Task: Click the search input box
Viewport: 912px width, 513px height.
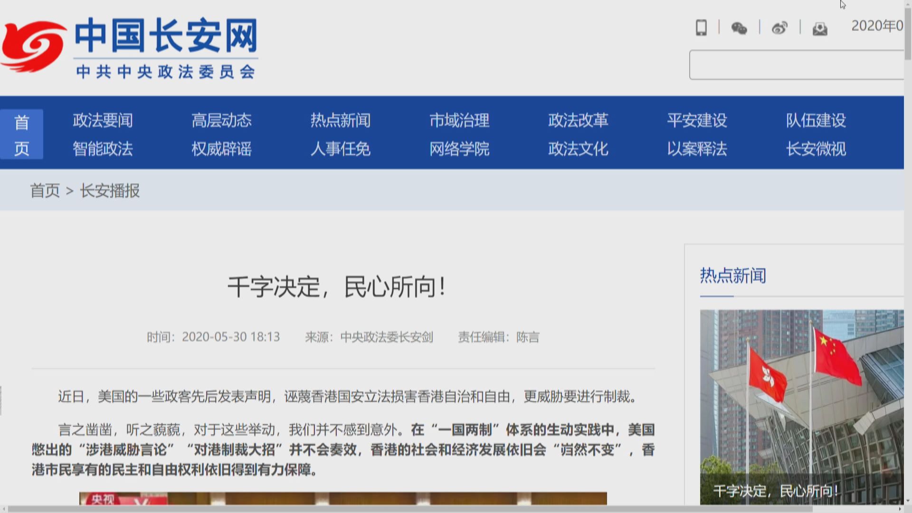Action: click(x=798, y=65)
